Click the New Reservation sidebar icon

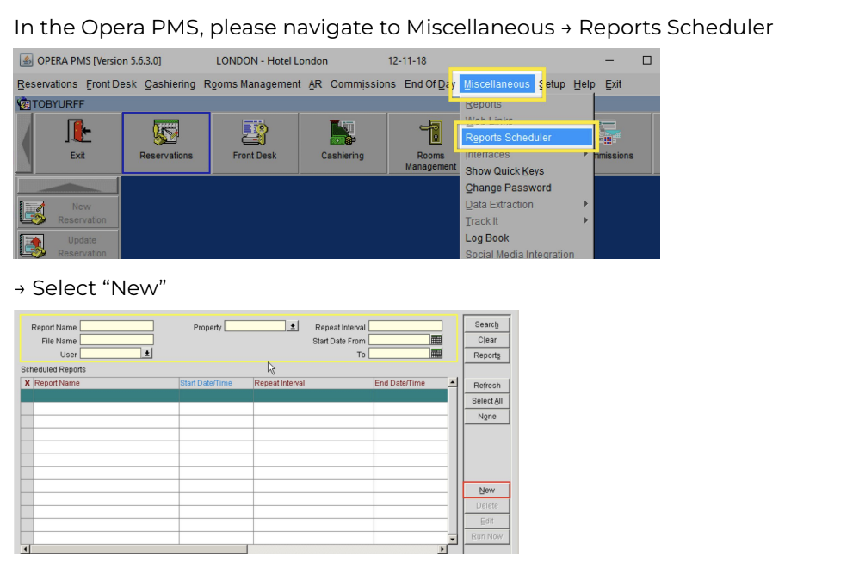click(x=68, y=213)
